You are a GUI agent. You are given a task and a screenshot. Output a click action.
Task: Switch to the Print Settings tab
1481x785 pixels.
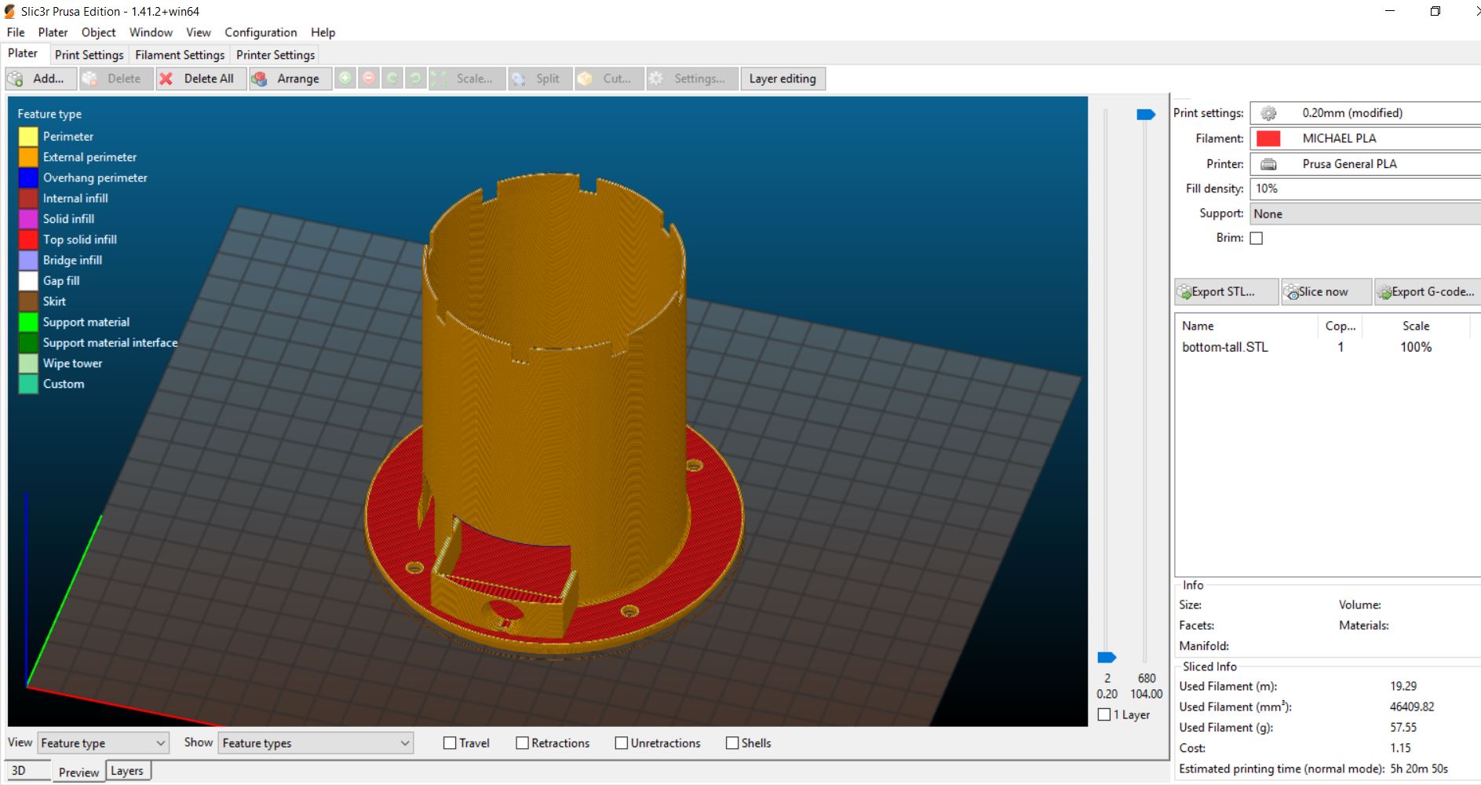[x=89, y=55]
